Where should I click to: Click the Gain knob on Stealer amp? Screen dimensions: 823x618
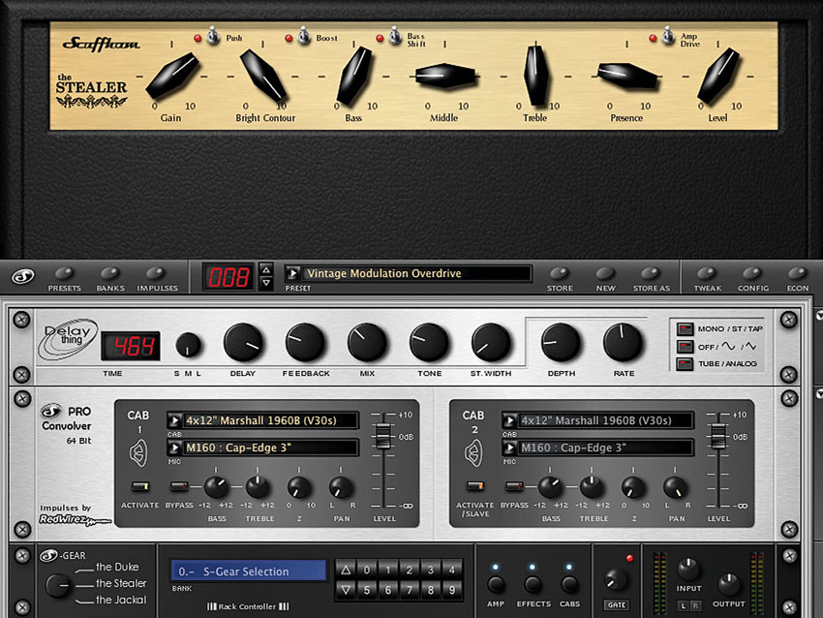click(172, 76)
